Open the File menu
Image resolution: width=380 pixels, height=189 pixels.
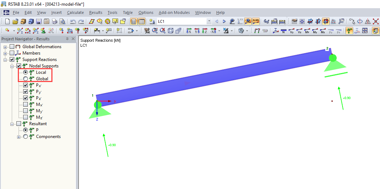tap(16, 12)
